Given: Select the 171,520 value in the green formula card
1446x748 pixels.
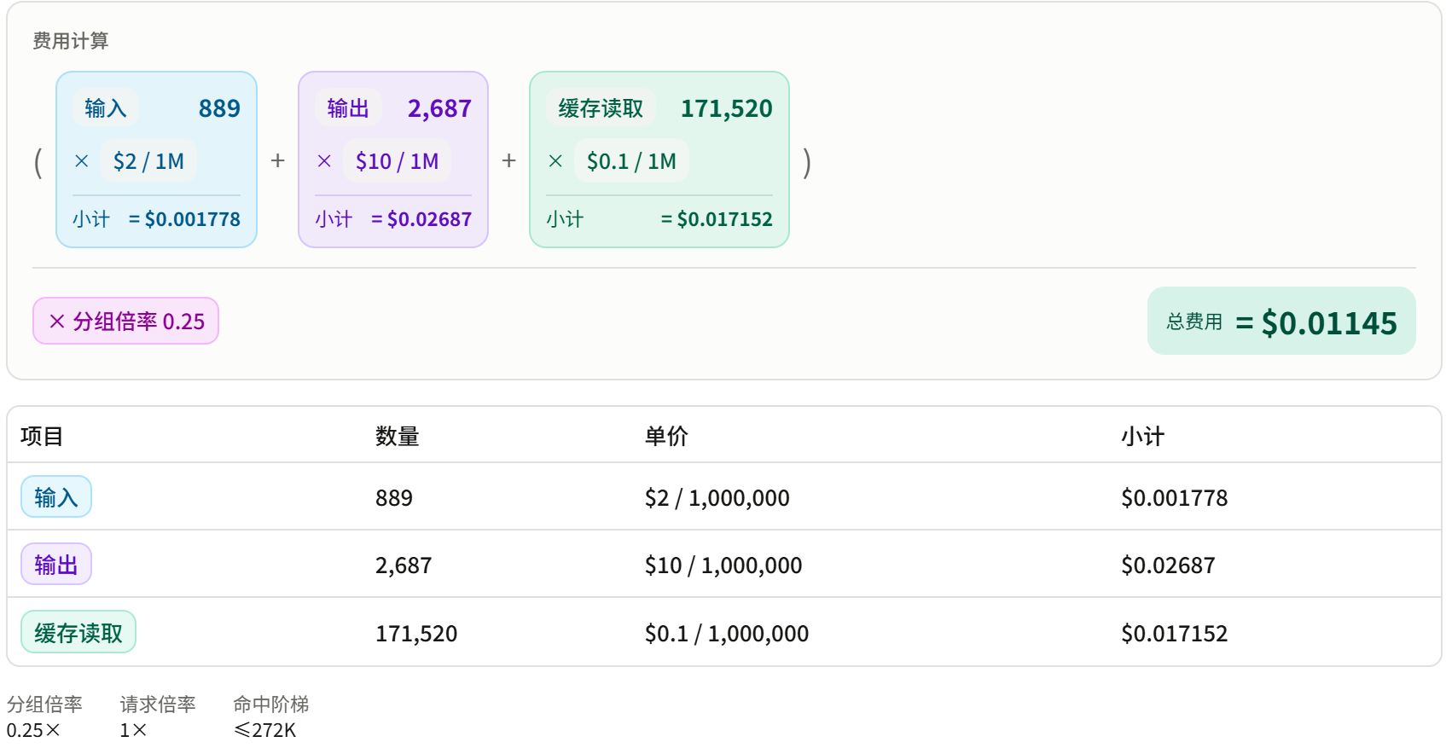Looking at the screenshot, I should click(x=727, y=108).
